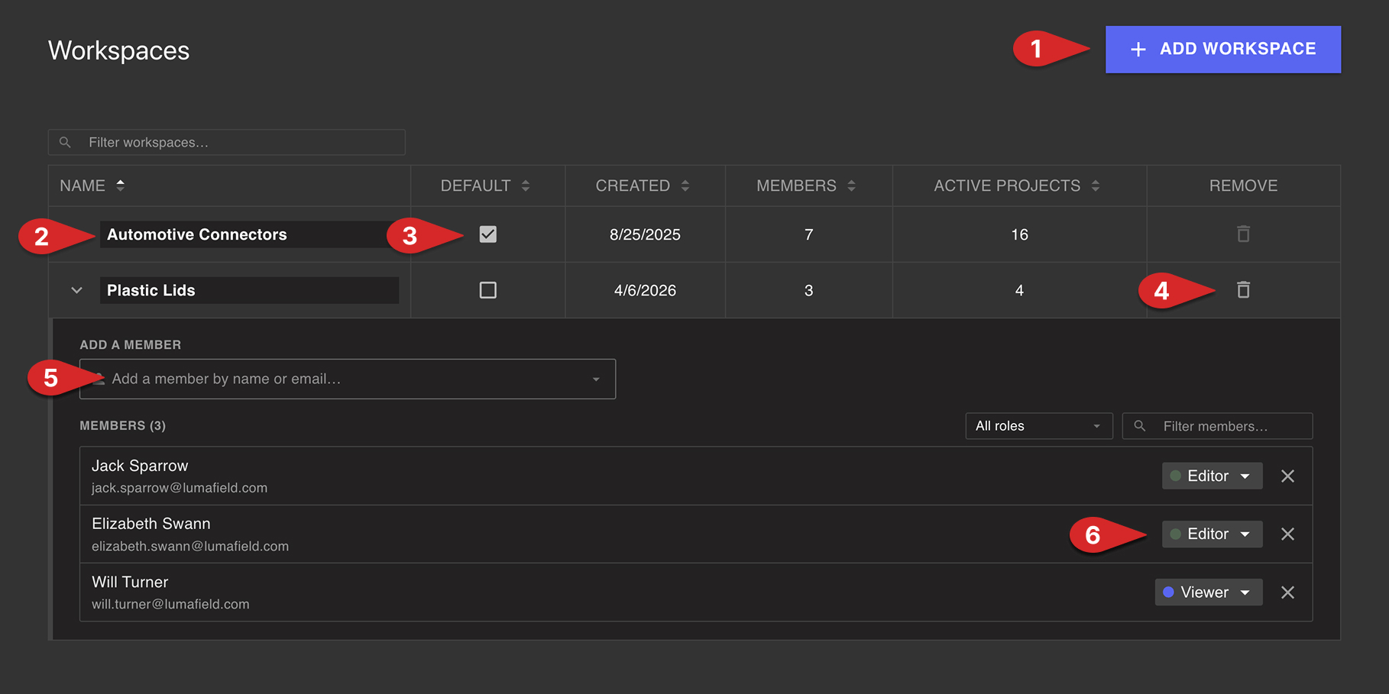Edit the Plastic Lids workspace name
This screenshot has height=694, width=1389.
tap(249, 290)
